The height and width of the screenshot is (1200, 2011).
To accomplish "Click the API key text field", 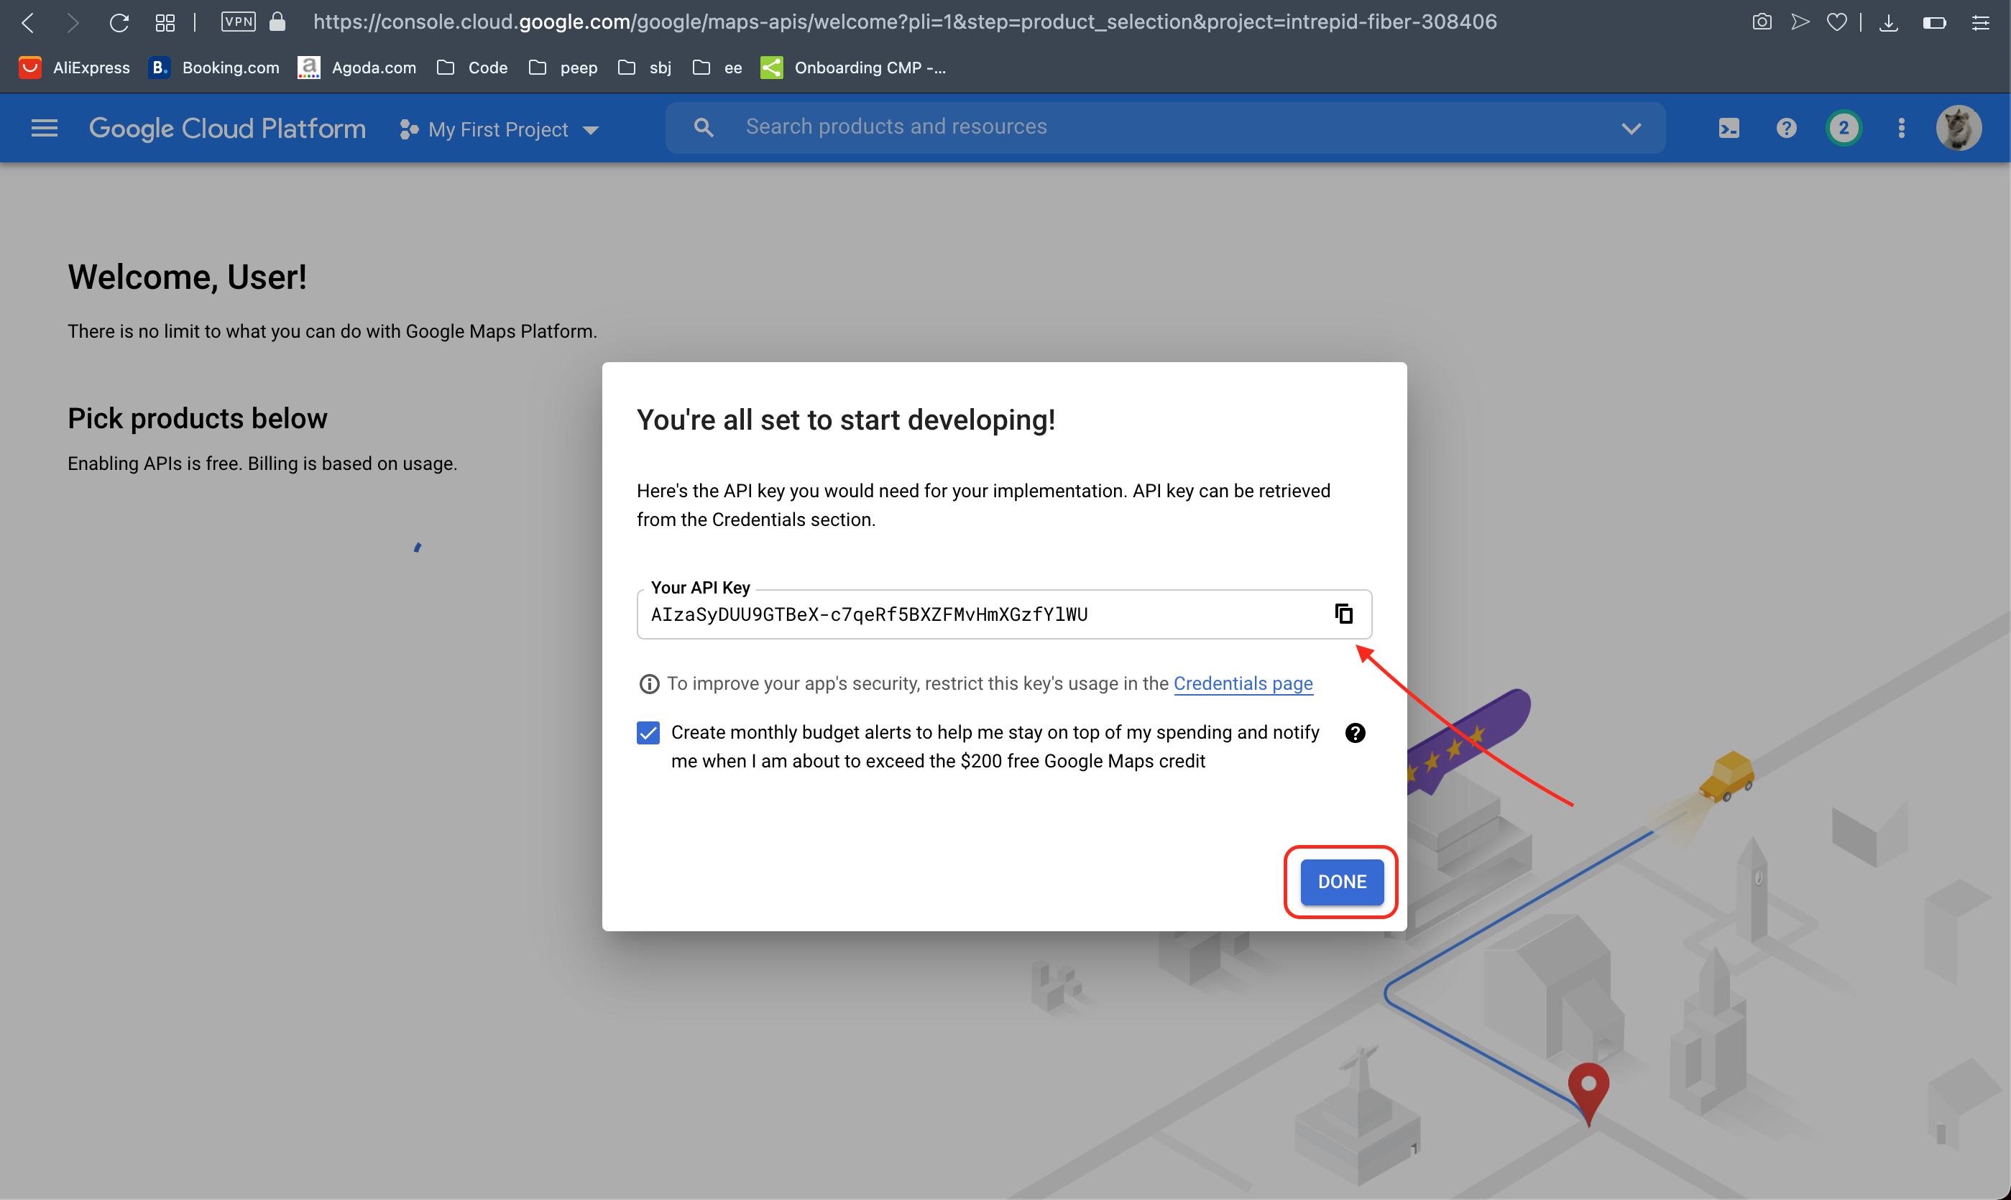I will click(1003, 614).
